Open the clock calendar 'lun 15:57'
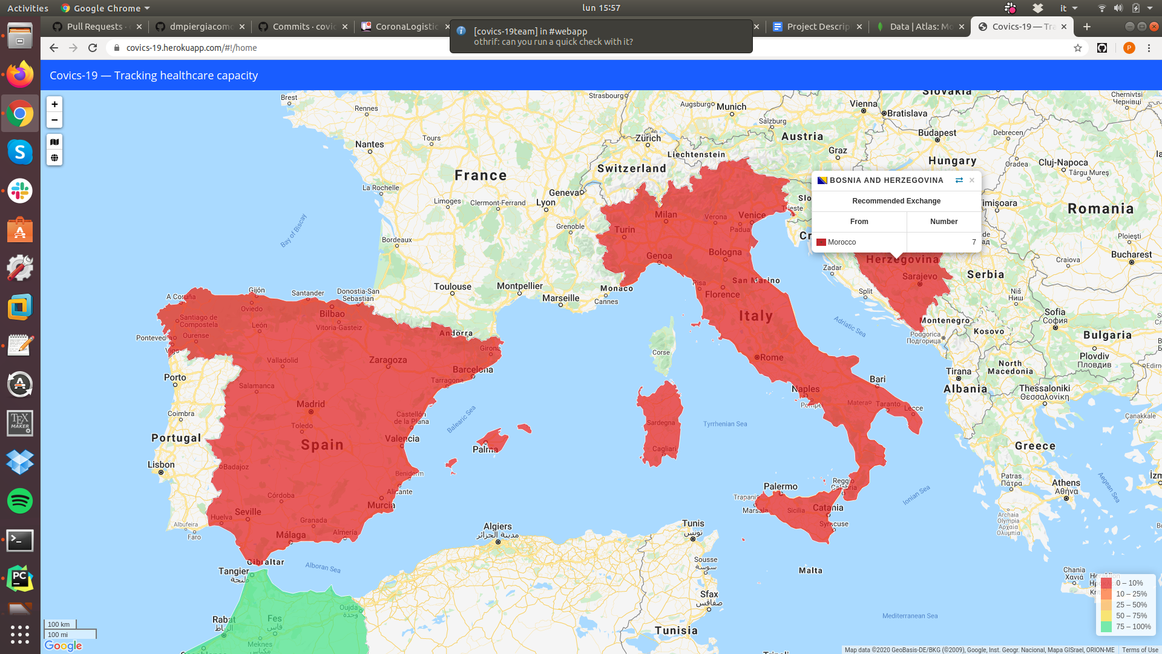The width and height of the screenshot is (1162, 654). pos(601,8)
